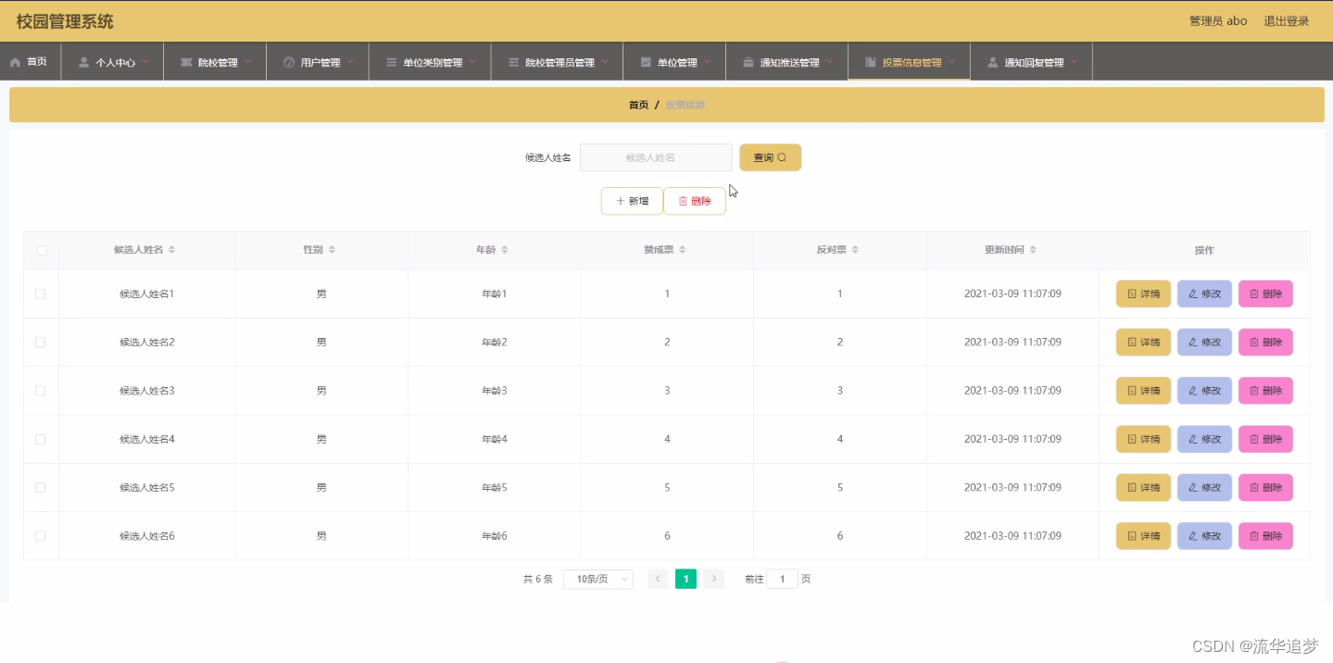Check the row for 候选人姓名1
The height and width of the screenshot is (663, 1333).
pos(40,294)
